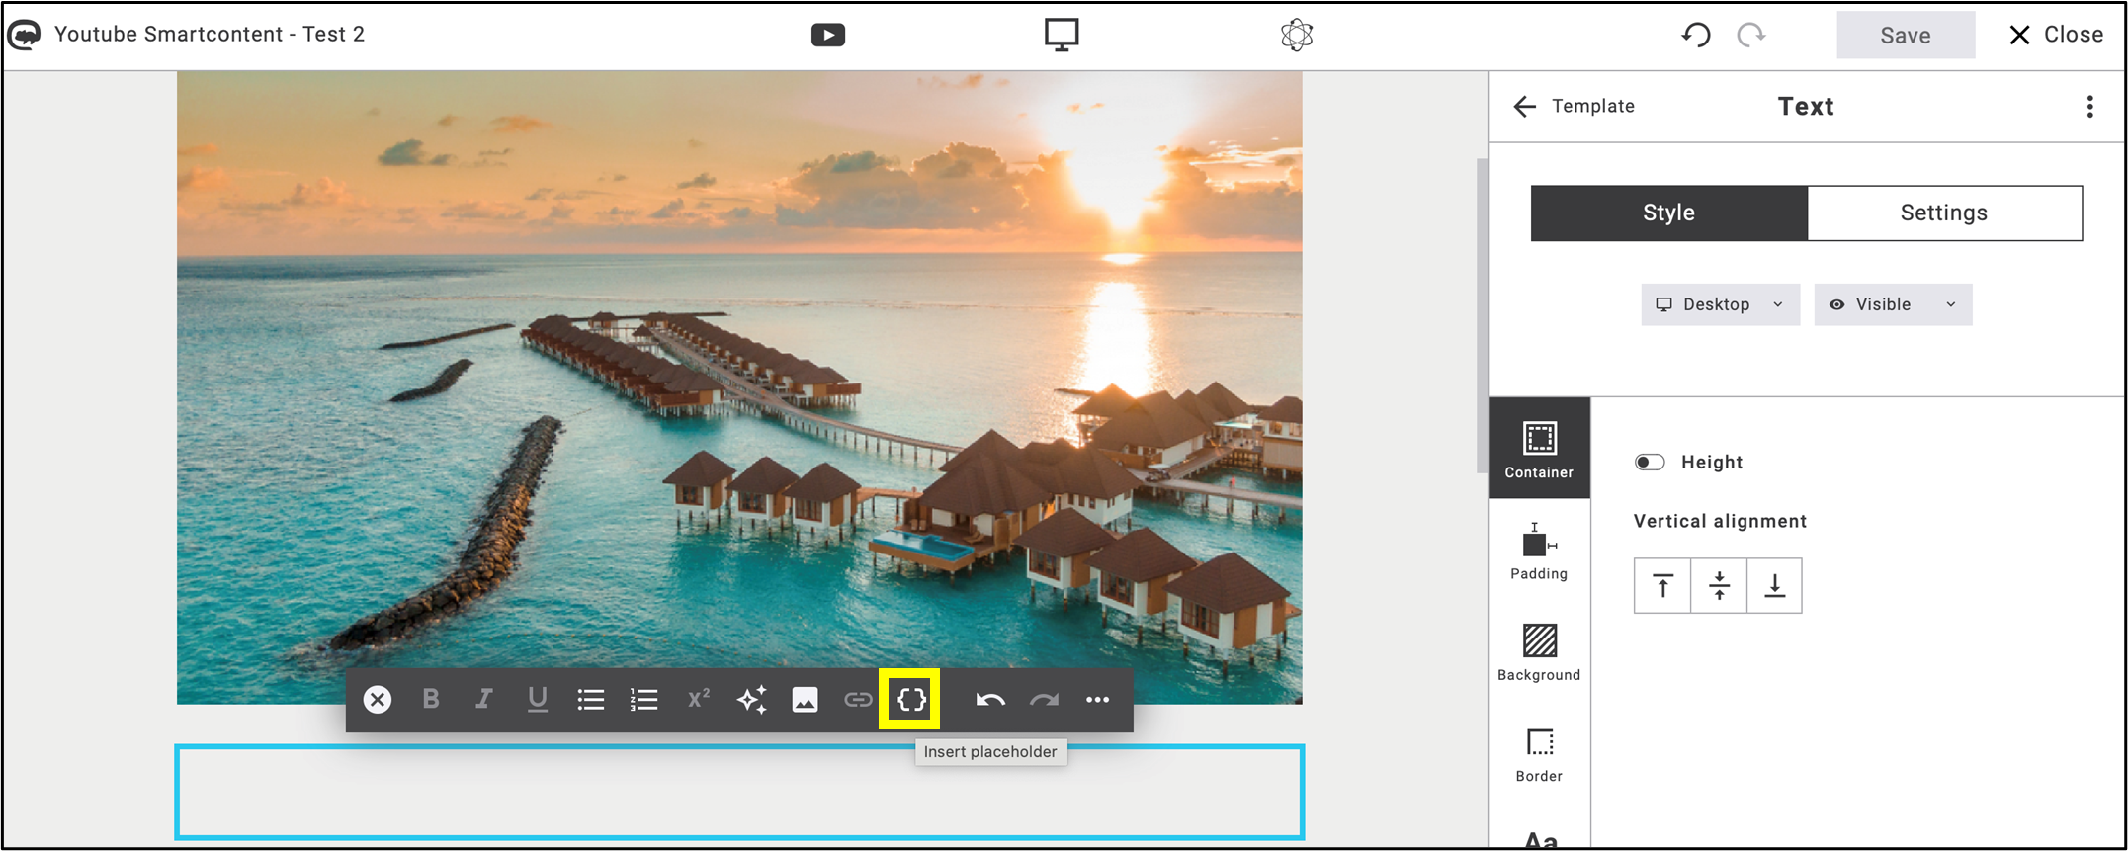Select the Background section
The height and width of the screenshot is (851, 2128).
pyautogui.click(x=1539, y=652)
